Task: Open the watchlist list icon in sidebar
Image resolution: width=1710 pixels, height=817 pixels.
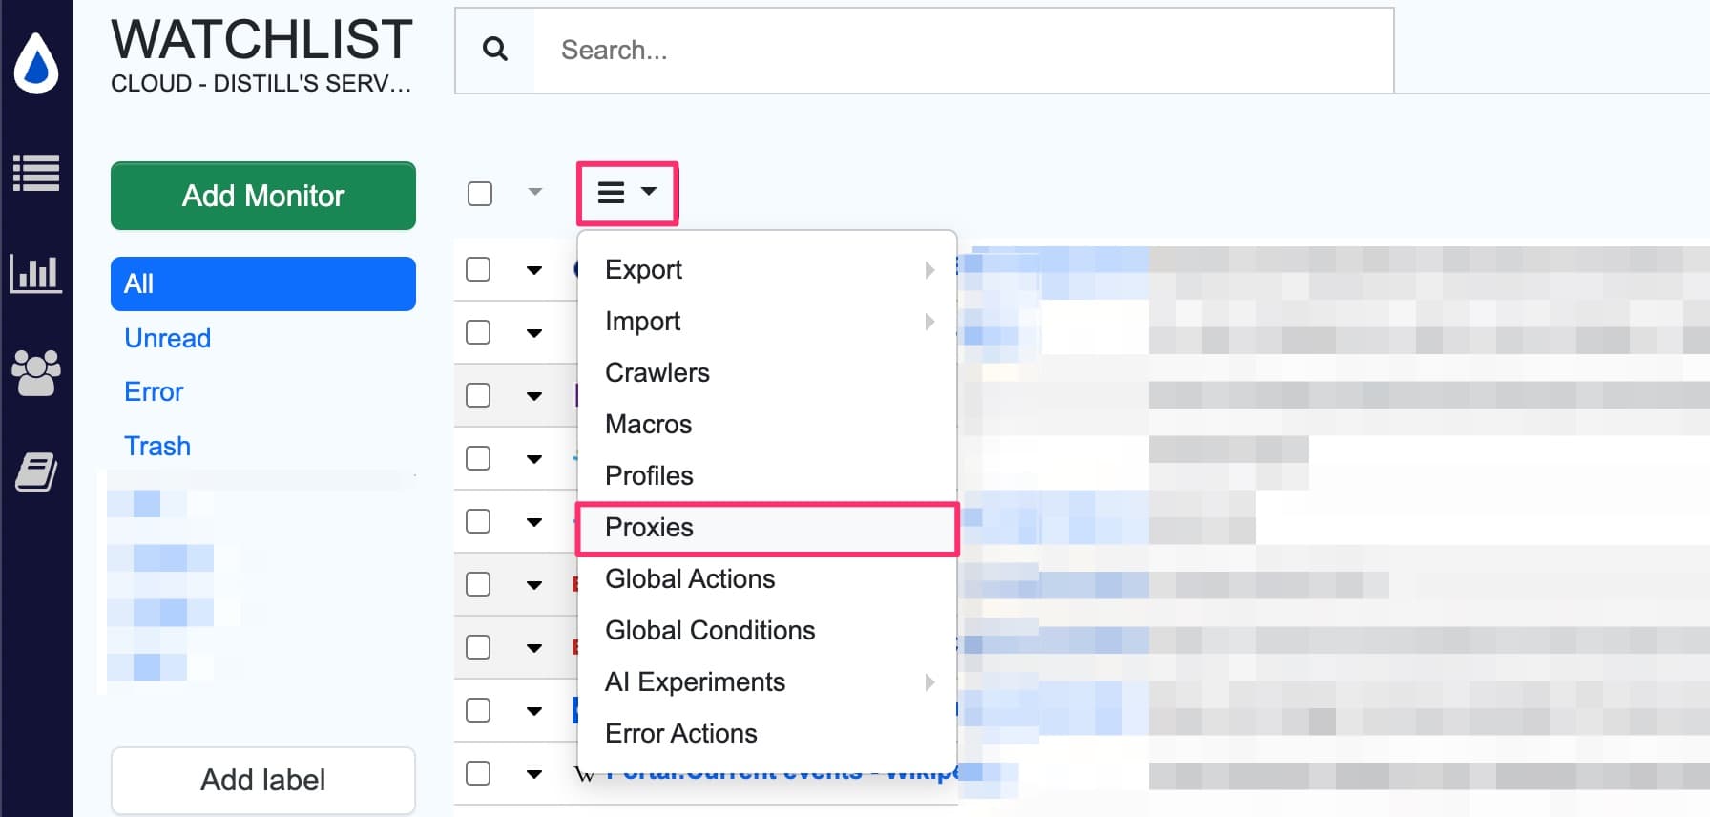Action: point(36,174)
